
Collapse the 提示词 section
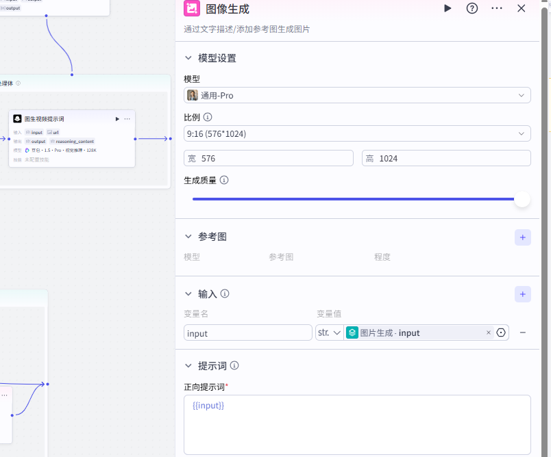click(x=188, y=366)
